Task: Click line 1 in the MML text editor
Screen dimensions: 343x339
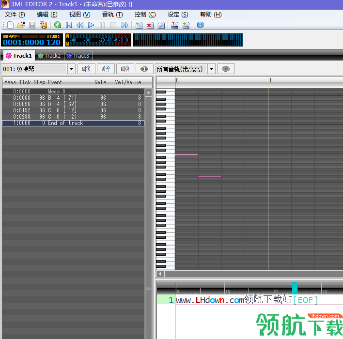Action: point(247,300)
